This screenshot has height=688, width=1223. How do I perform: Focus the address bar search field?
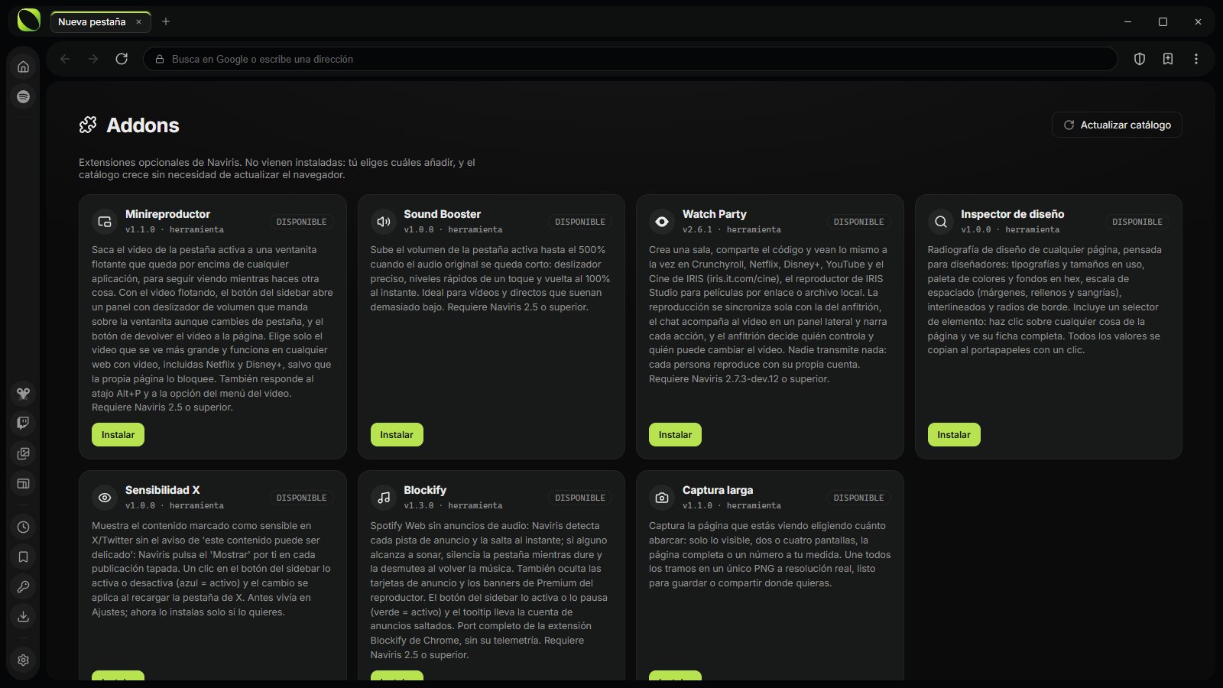point(630,59)
